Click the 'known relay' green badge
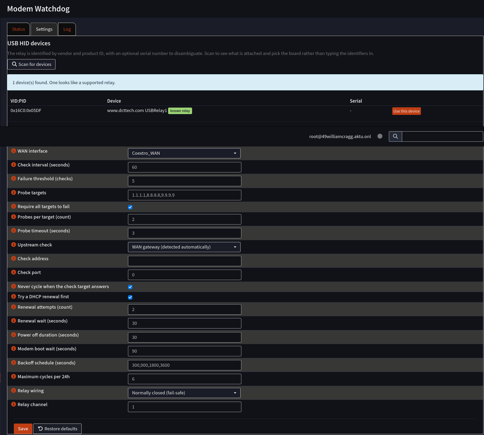This screenshot has height=435, width=484. pos(180,111)
